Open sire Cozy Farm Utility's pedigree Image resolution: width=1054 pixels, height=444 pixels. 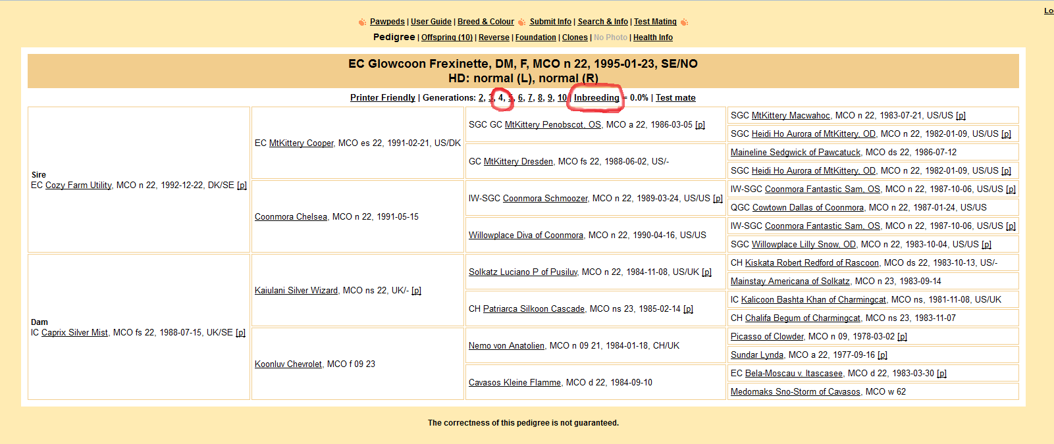78,185
